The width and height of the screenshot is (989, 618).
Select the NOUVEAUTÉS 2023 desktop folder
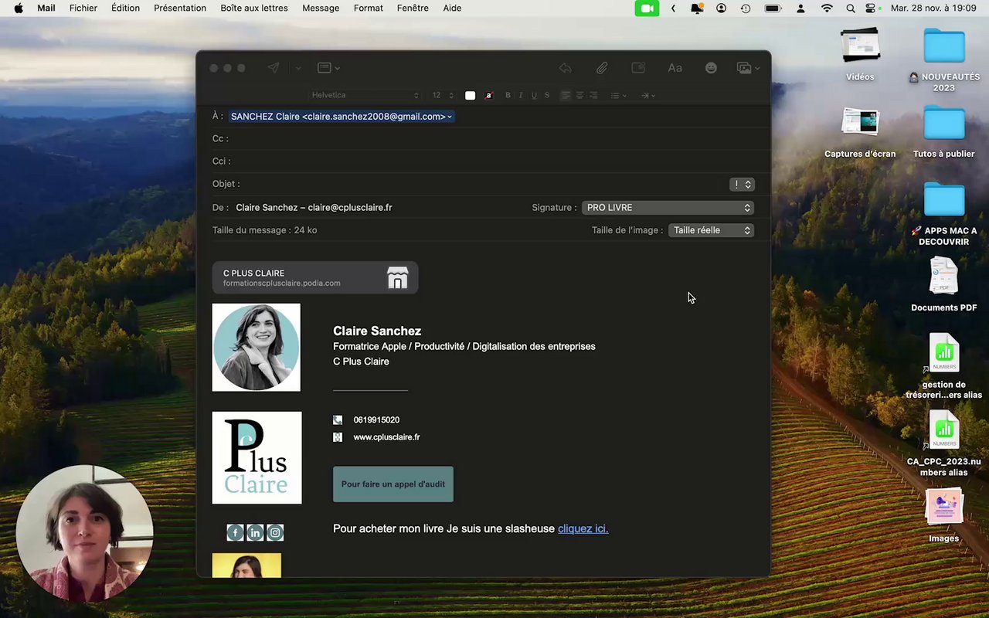coord(944,60)
